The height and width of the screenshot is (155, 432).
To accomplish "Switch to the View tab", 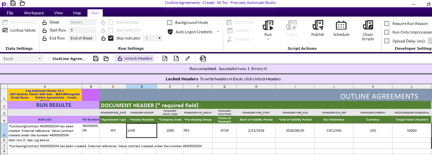I will click(59, 13).
